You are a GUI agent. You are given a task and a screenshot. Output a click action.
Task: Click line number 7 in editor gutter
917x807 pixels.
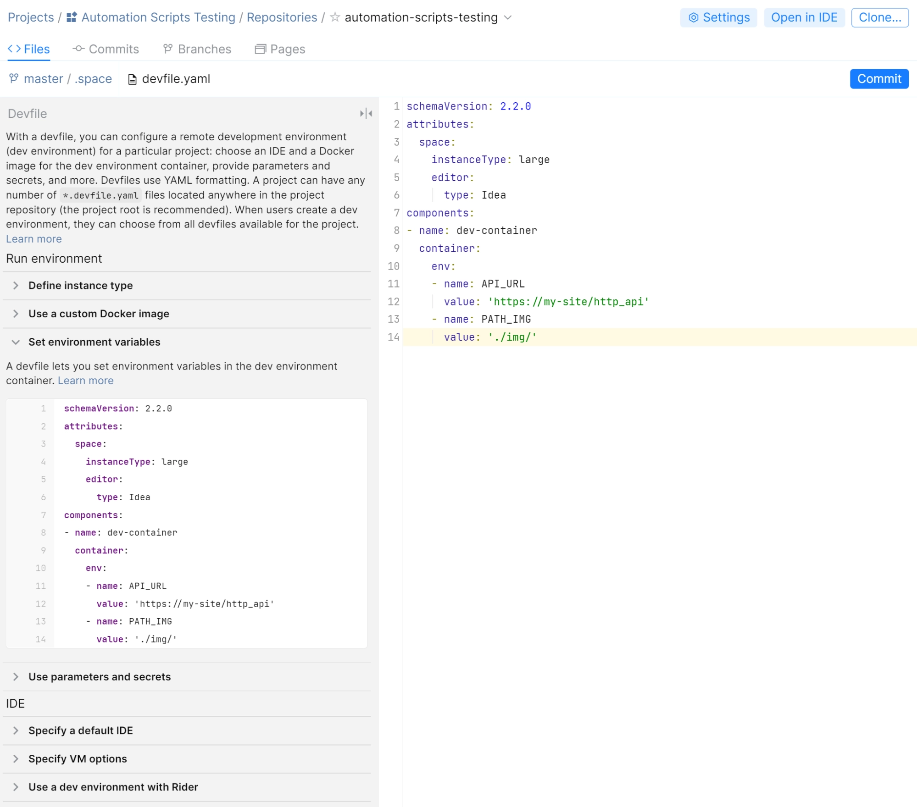tap(396, 213)
